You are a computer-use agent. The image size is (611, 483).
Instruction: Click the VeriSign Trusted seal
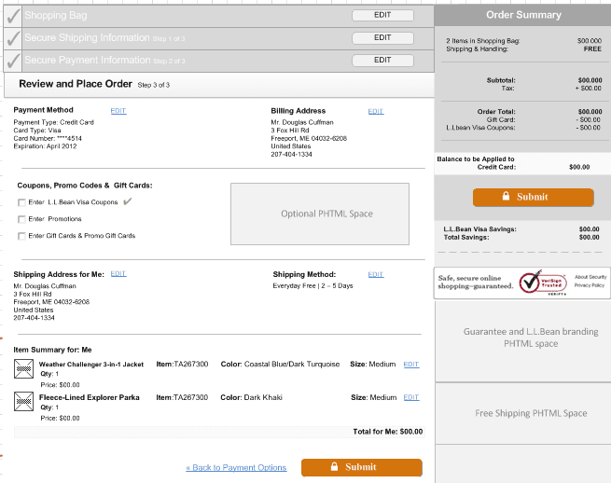coord(542,283)
